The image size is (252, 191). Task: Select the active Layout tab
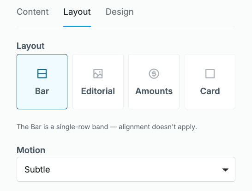click(x=77, y=12)
